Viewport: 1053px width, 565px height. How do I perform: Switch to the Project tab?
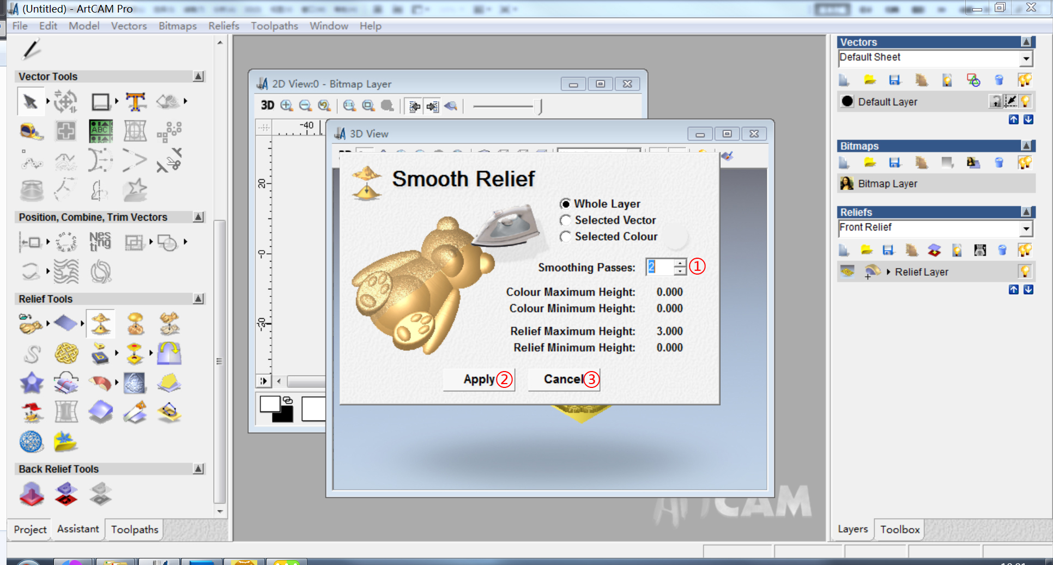30,529
